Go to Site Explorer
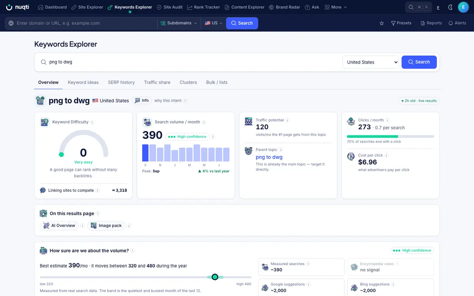 pos(87,7)
